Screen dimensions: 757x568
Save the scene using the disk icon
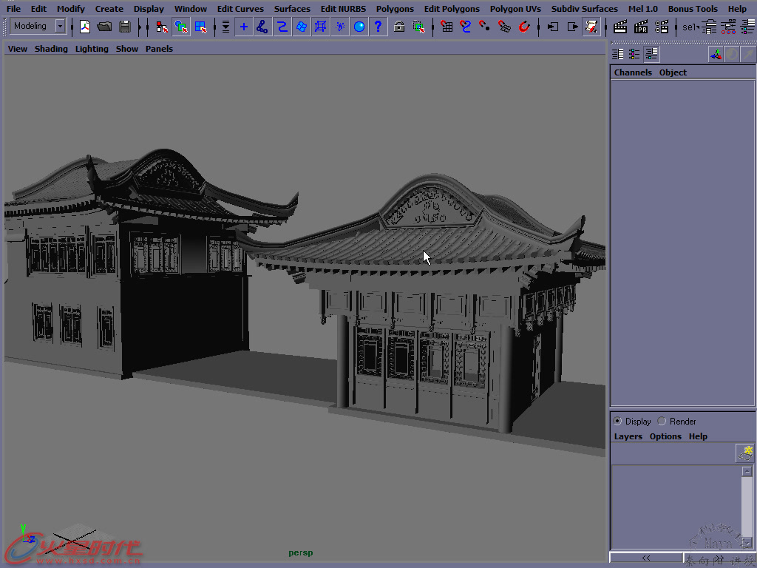tap(126, 26)
